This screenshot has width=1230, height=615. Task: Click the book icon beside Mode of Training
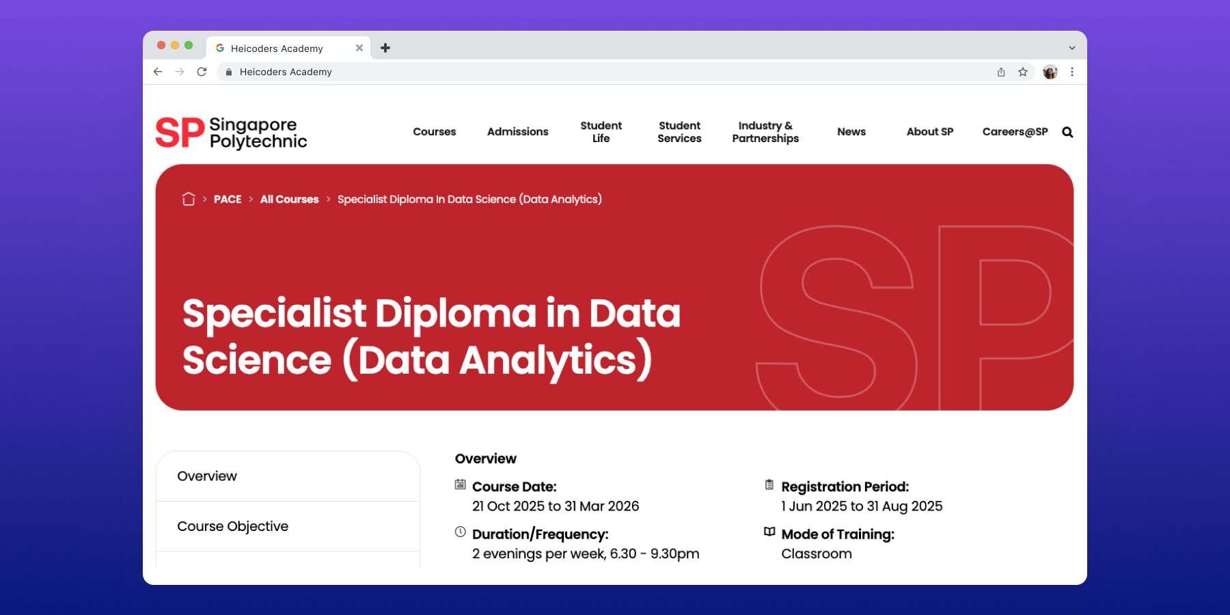769,532
